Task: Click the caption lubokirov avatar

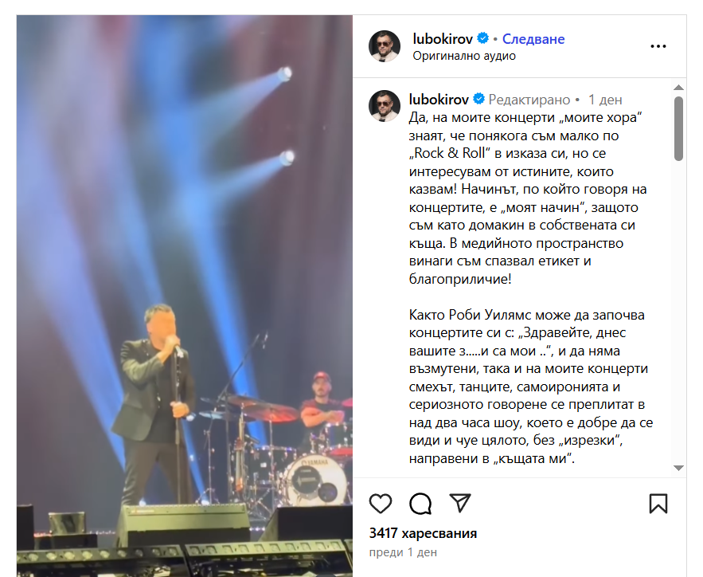Action: (385, 106)
